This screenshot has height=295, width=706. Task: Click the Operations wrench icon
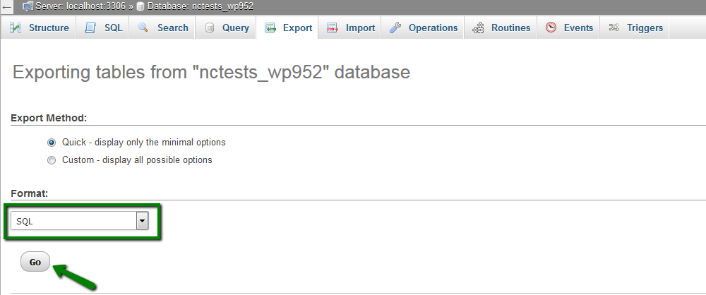pos(395,28)
